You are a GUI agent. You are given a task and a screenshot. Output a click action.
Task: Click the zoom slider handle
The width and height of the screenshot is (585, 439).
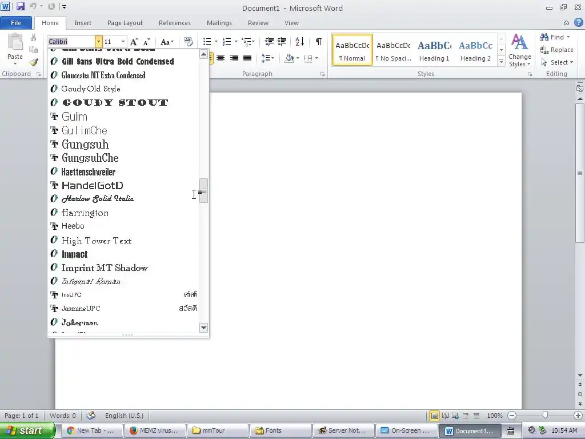point(545,415)
